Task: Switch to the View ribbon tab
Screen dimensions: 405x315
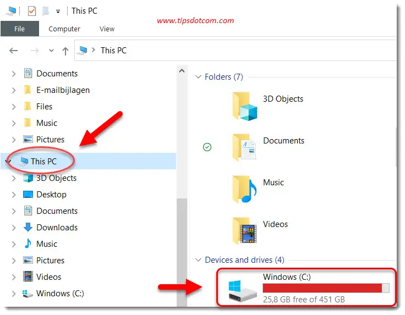Action: click(107, 29)
